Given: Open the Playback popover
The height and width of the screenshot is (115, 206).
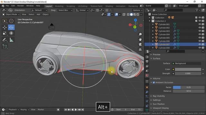Looking at the screenshot, I should [x=14, y=110].
